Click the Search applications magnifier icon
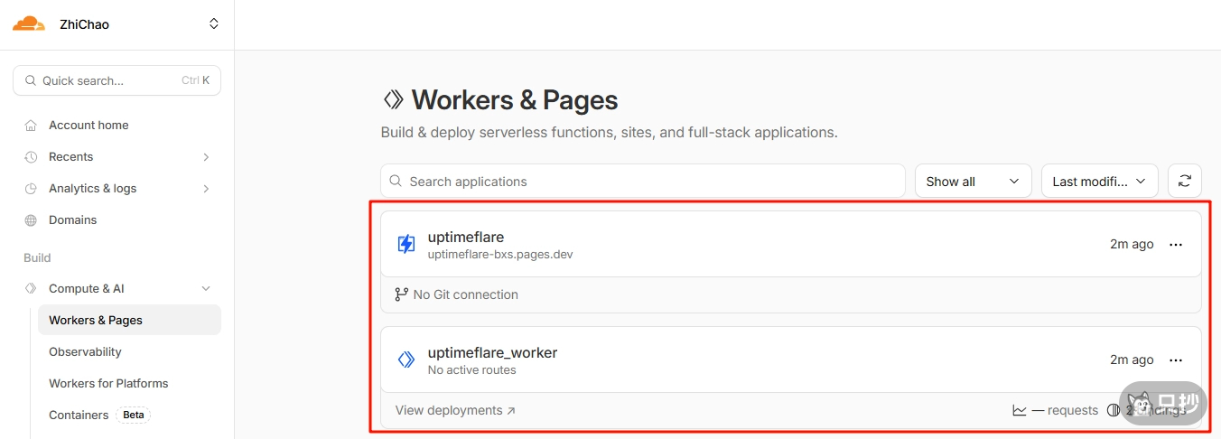This screenshot has height=439, width=1221. [x=396, y=181]
